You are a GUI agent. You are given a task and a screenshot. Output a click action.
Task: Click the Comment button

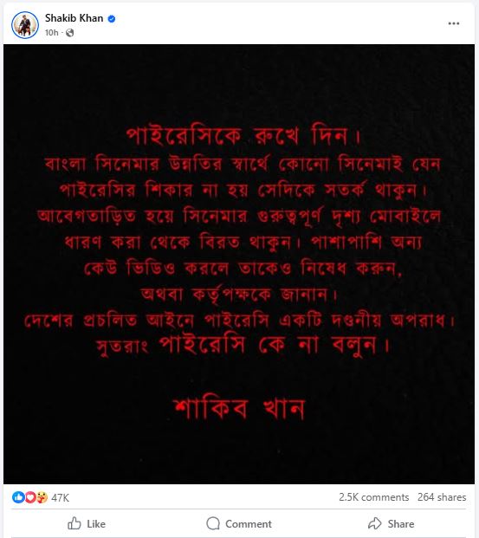pos(239,523)
